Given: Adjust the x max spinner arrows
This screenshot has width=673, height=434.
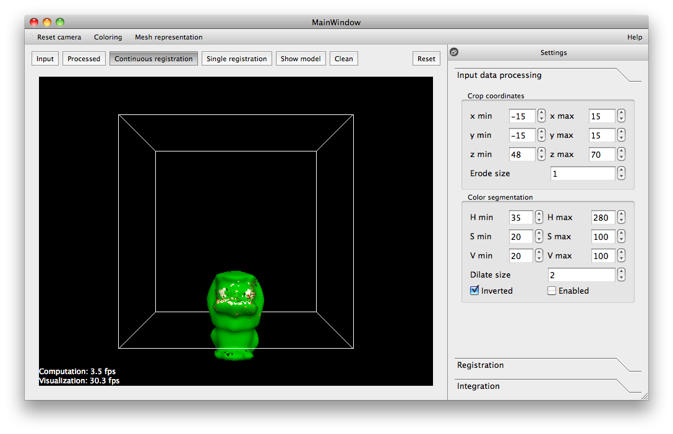Looking at the screenshot, I should (621, 116).
